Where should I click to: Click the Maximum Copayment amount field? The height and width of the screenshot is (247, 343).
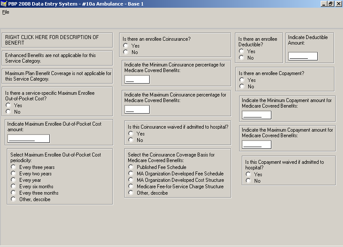coord(256,145)
